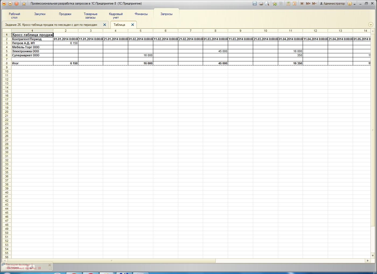377x274 pixels.
Task: Select cell Кросс-таблица продаж title
Action: point(32,35)
